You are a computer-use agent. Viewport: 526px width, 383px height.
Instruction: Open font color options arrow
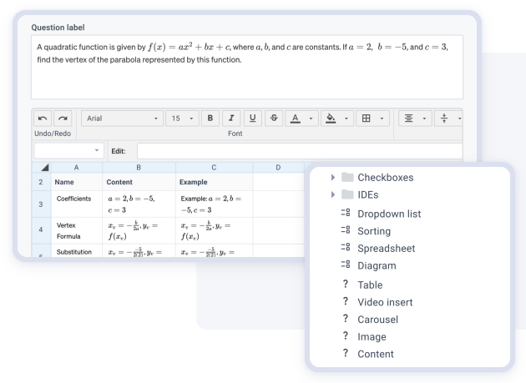click(311, 118)
